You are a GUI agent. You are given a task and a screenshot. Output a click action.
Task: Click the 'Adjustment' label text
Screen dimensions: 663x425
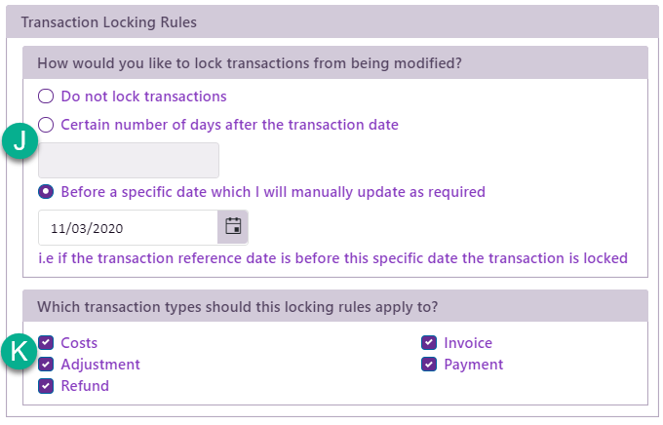100,365
